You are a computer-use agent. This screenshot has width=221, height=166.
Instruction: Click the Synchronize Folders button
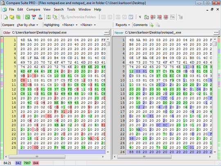pyautogui.click(x=78, y=17)
